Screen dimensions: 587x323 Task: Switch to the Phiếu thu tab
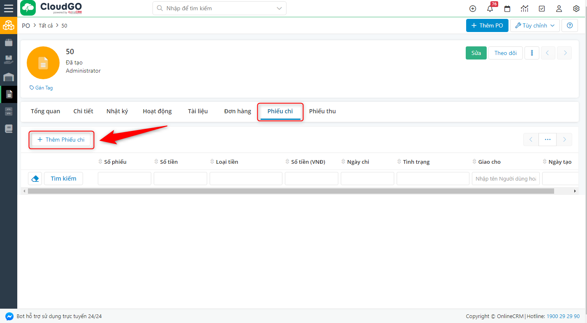coord(322,111)
